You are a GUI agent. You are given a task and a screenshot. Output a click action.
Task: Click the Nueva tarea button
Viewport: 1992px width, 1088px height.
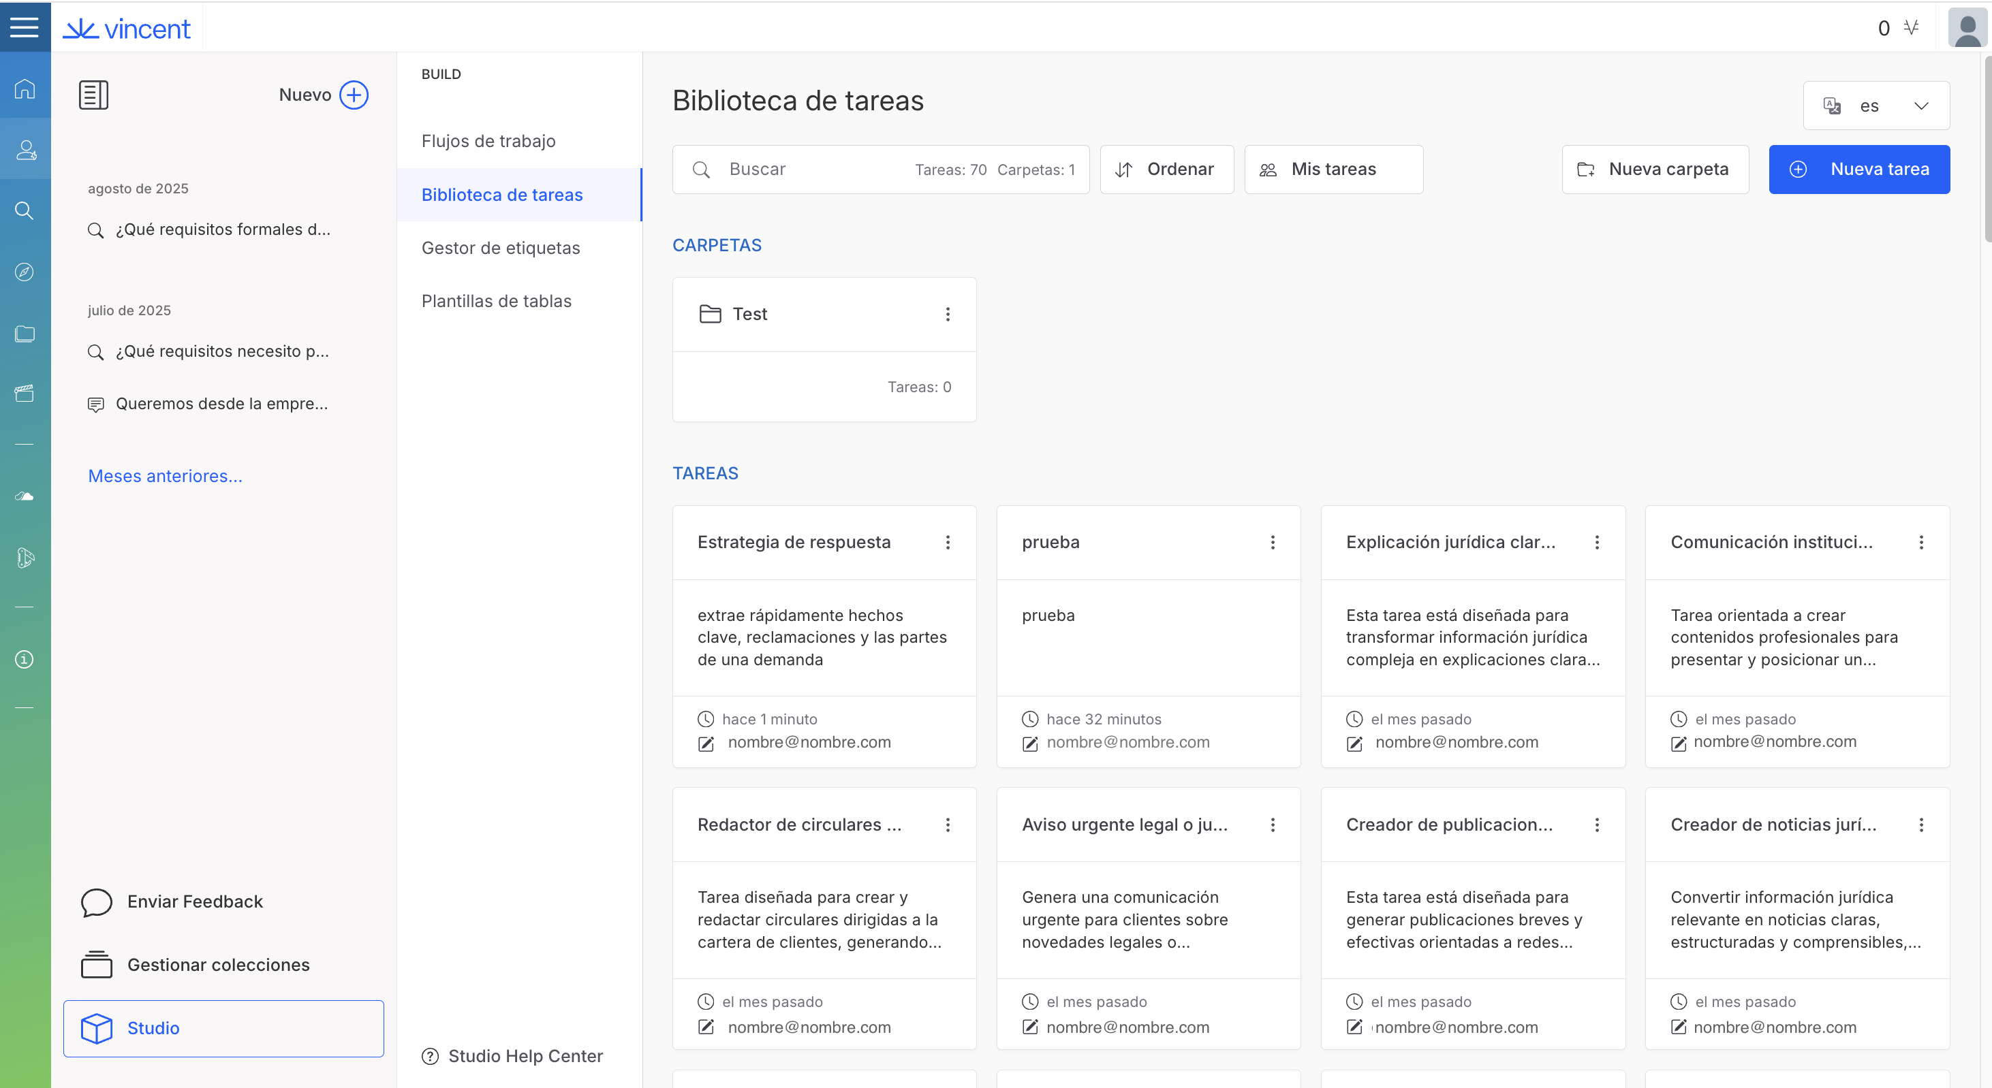1858,170
